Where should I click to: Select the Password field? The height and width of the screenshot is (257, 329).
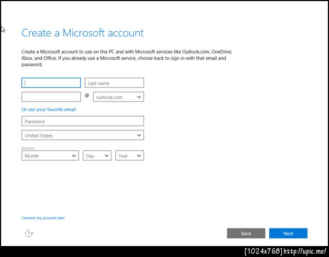click(83, 121)
